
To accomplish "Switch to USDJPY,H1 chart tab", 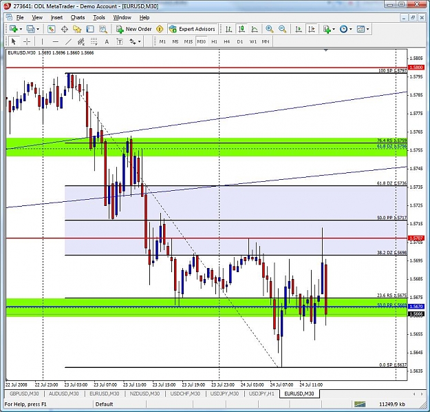I will [261, 393].
